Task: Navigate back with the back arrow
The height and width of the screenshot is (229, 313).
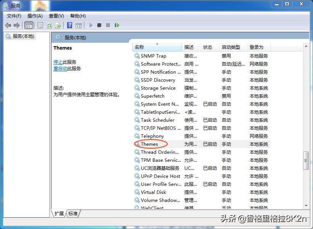Action: [x=8, y=25]
